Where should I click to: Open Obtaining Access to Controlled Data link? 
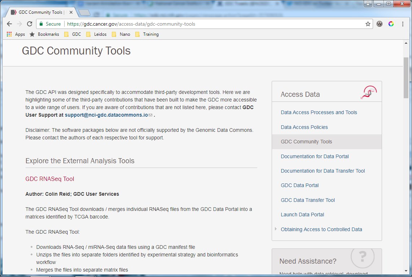(321, 229)
